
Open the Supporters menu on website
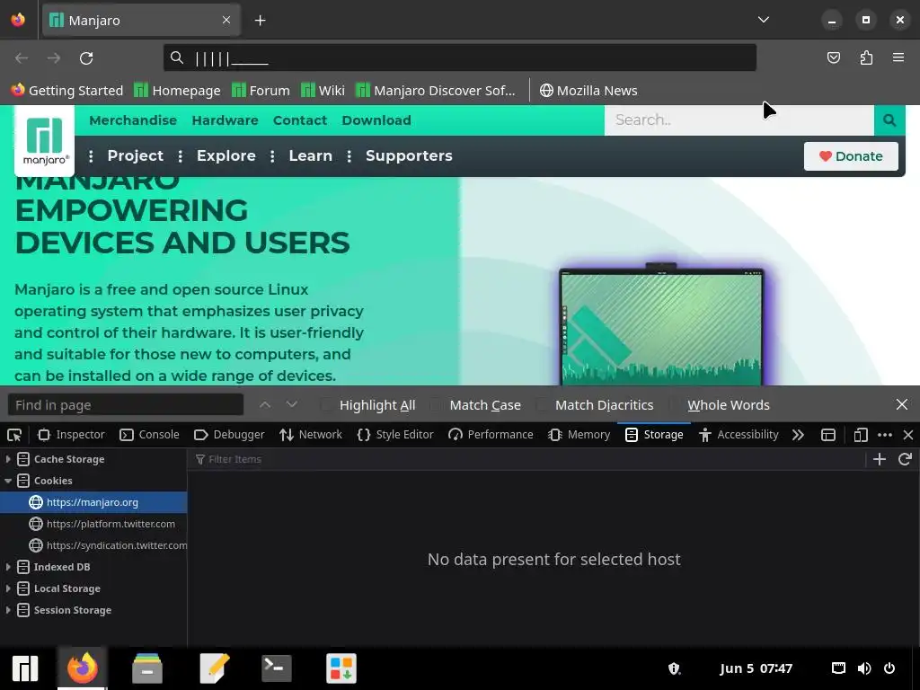pyautogui.click(x=409, y=156)
